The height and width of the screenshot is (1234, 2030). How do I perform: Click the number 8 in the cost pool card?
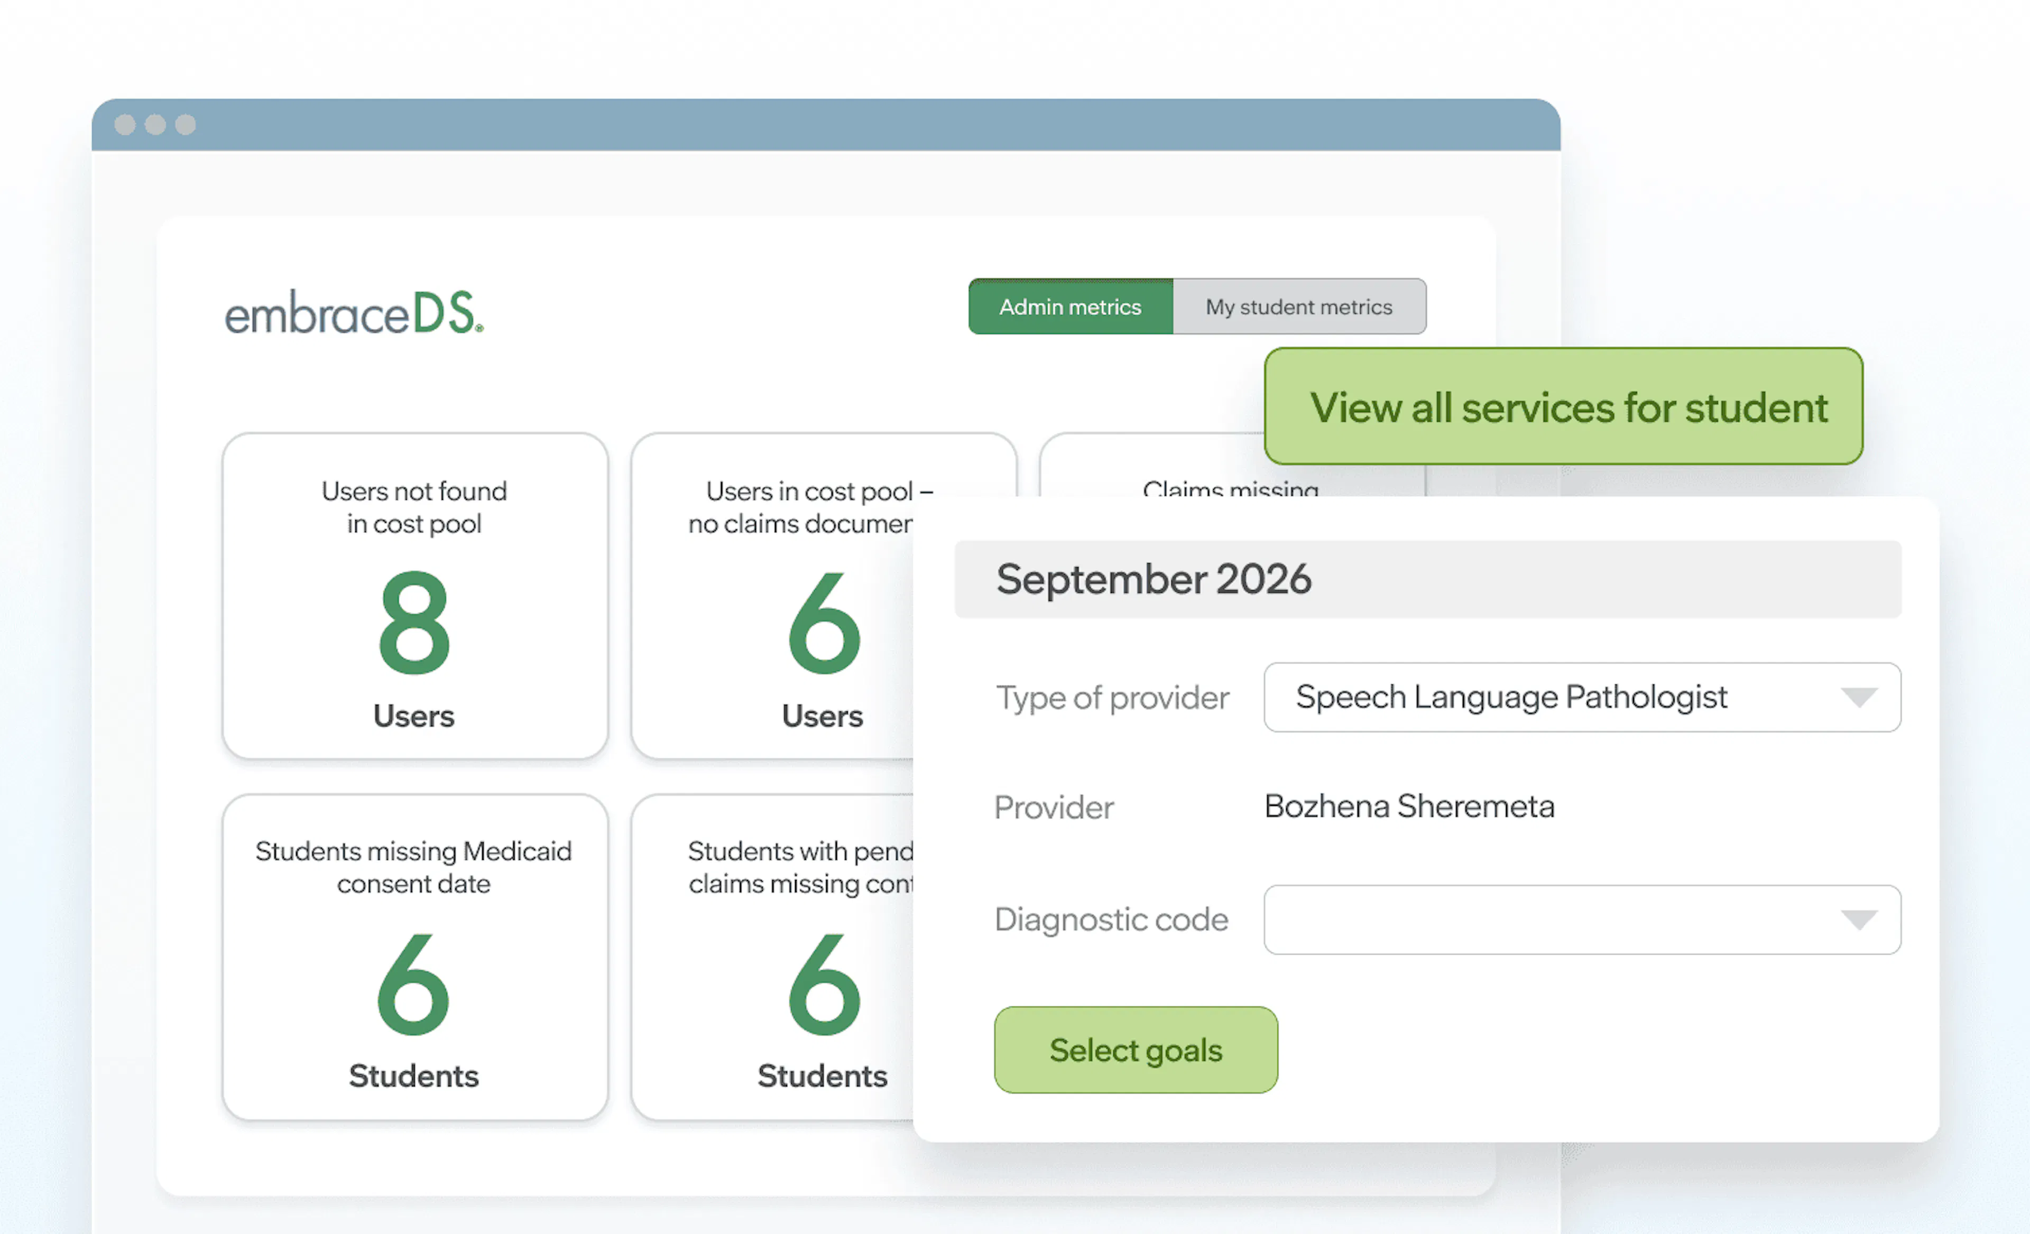click(414, 622)
